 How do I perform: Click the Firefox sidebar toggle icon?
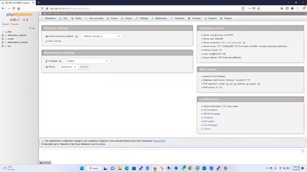click(287, 9)
